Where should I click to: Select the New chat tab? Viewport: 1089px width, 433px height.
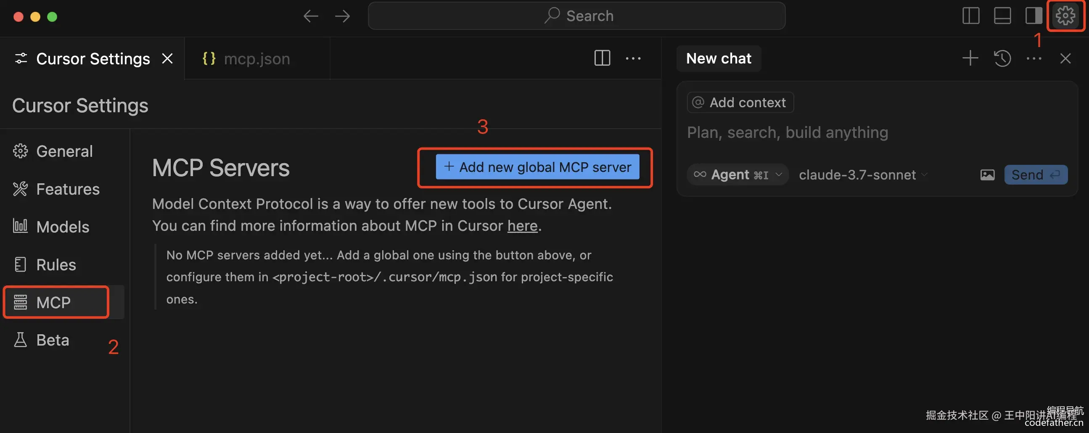point(719,58)
